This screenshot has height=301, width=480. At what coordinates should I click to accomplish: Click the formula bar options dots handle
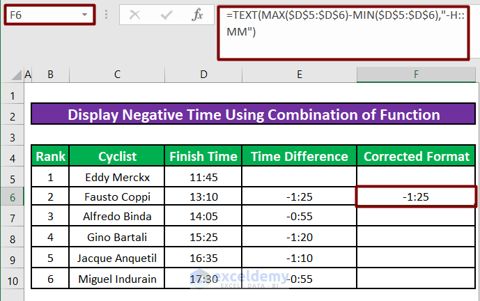pos(106,14)
